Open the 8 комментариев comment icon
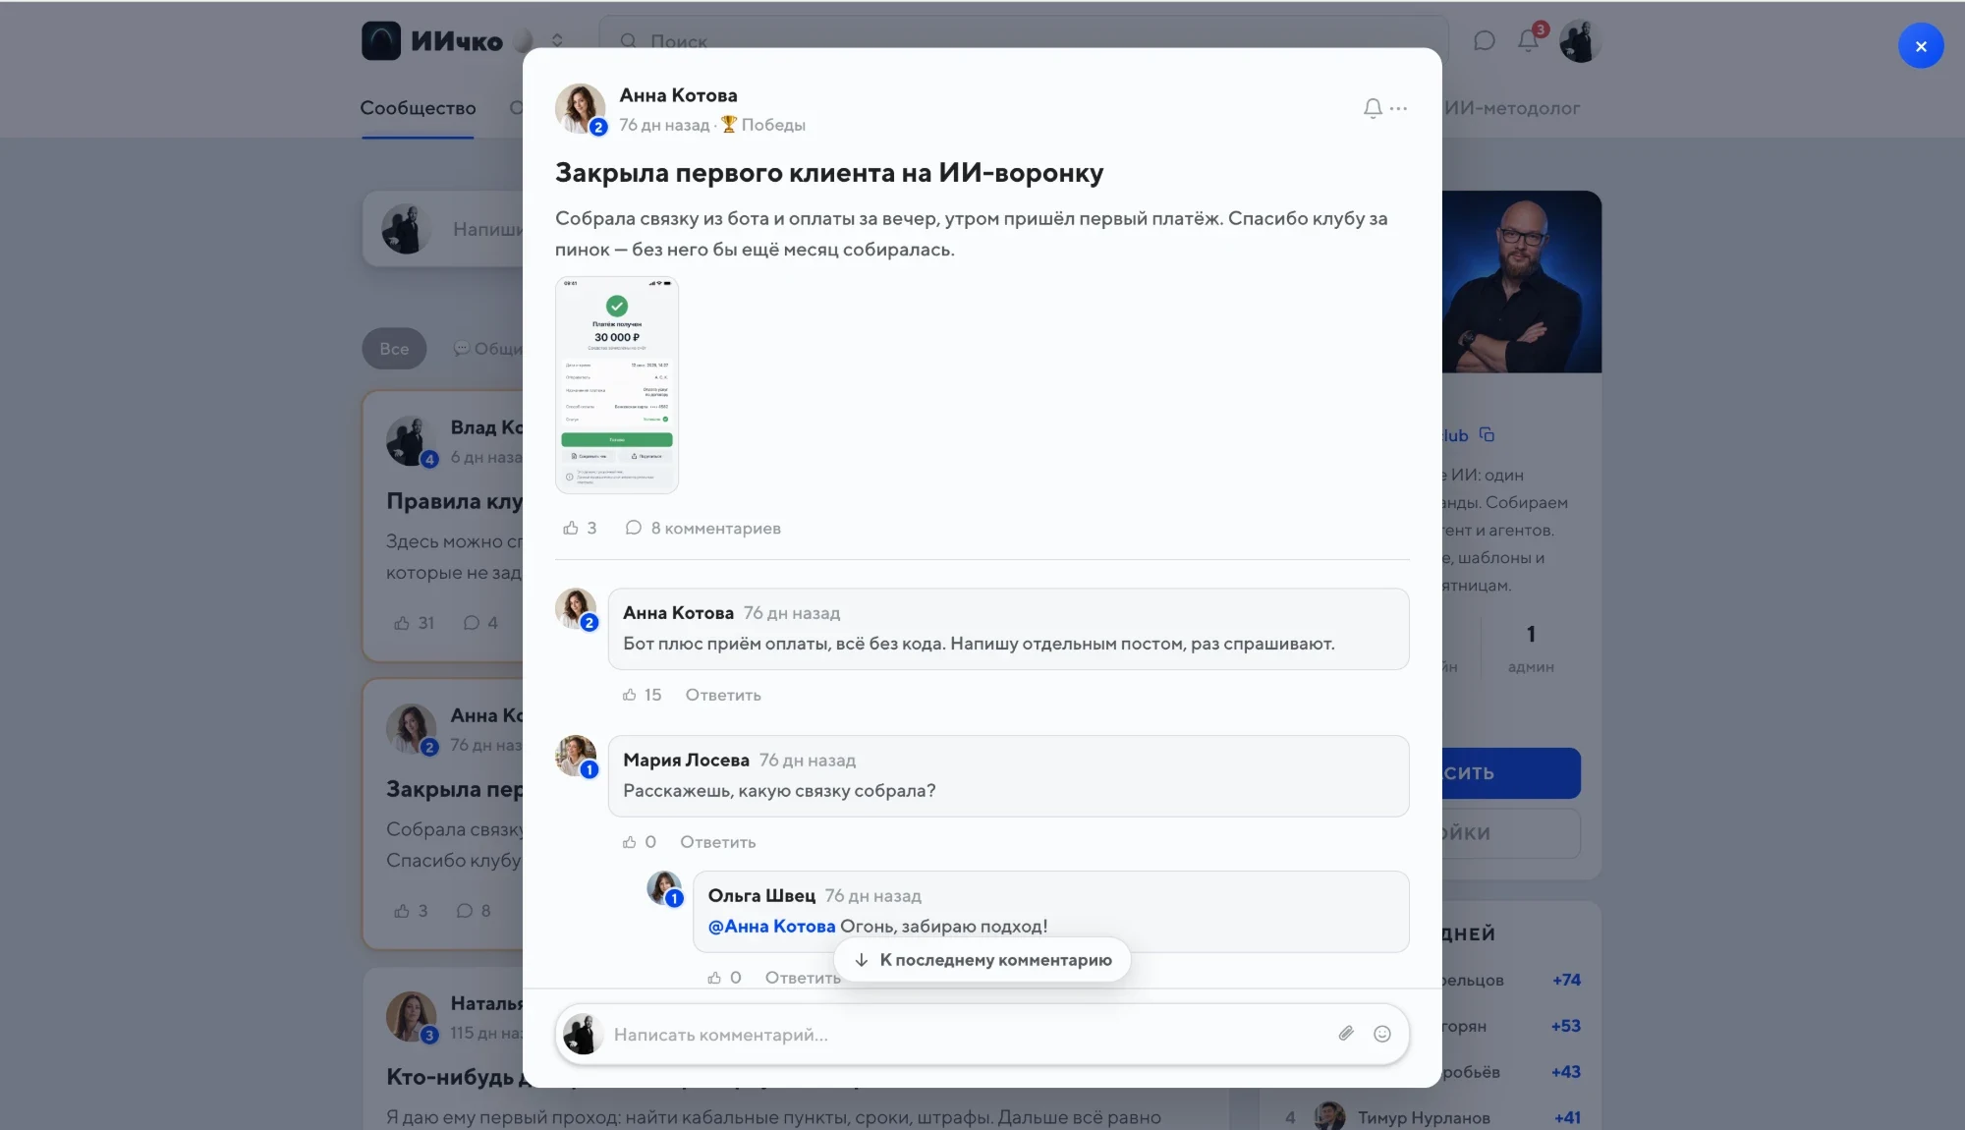Viewport: 1965px width, 1130px height. [634, 528]
